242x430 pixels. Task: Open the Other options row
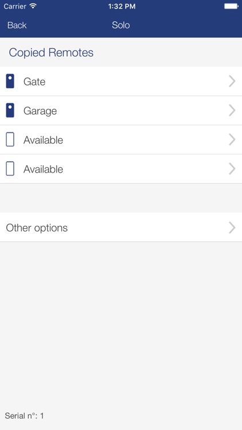point(121,228)
